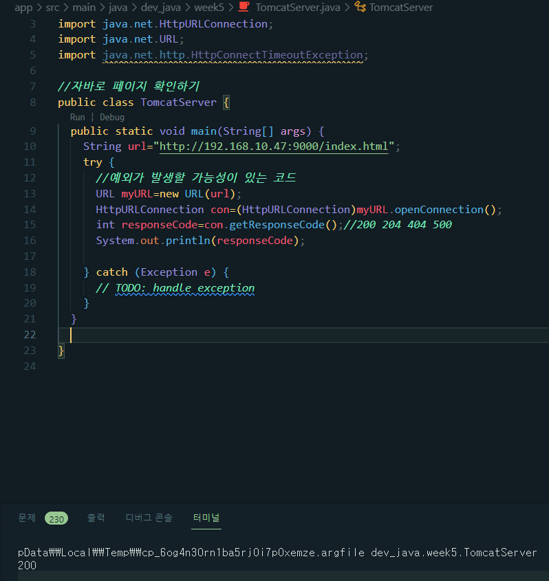
Task: Click 'new URL(url)' on line 13
Action: pos(197,194)
